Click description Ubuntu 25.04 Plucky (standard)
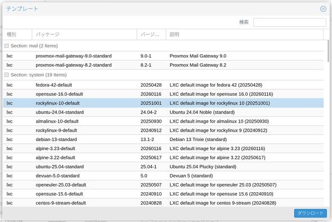This screenshot has width=332, height=222. [203, 167]
